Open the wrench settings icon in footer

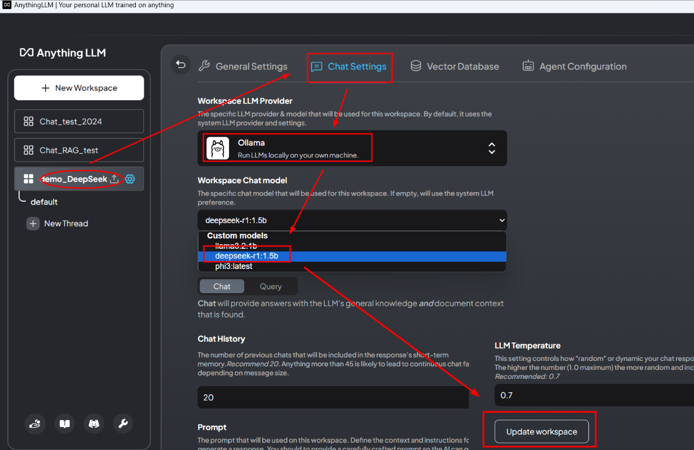(x=123, y=424)
